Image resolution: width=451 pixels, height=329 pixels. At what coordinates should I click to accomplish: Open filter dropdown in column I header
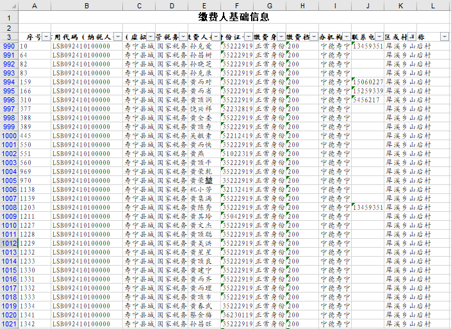[347, 36]
